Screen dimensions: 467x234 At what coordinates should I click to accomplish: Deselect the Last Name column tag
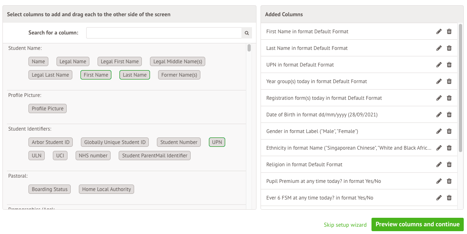tap(135, 75)
